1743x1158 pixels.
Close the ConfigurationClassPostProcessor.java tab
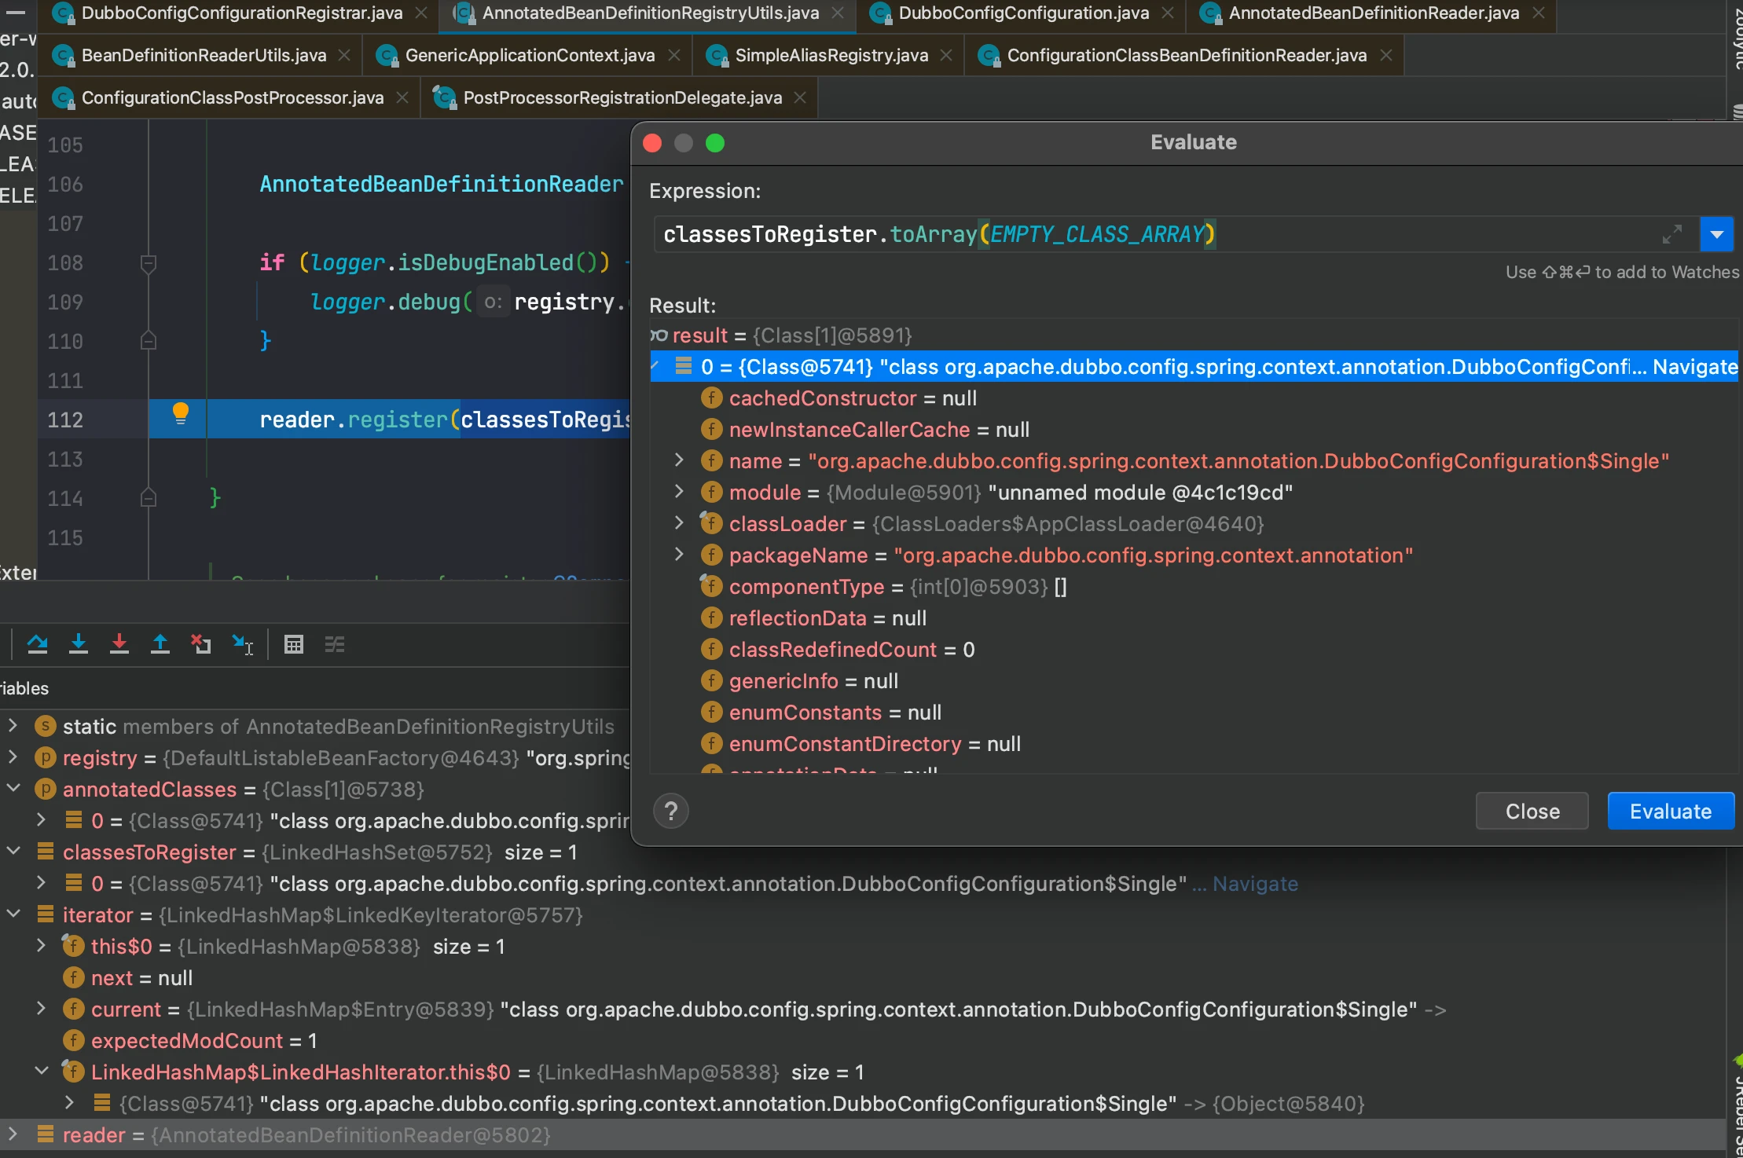tap(402, 97)
